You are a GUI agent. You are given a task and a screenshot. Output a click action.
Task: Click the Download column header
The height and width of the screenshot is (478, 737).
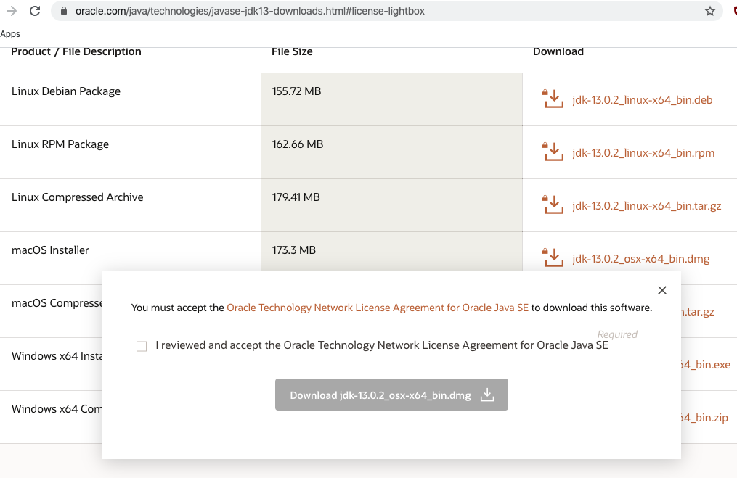(x=558, y=51)
